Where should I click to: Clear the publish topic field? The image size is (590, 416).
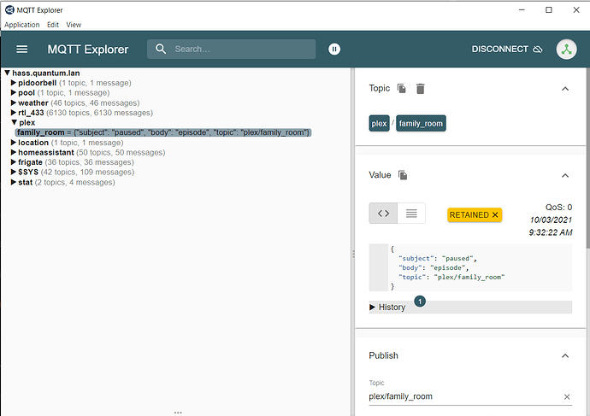(567, 397)
